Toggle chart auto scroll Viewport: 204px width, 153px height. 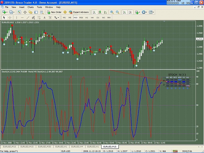124,12
